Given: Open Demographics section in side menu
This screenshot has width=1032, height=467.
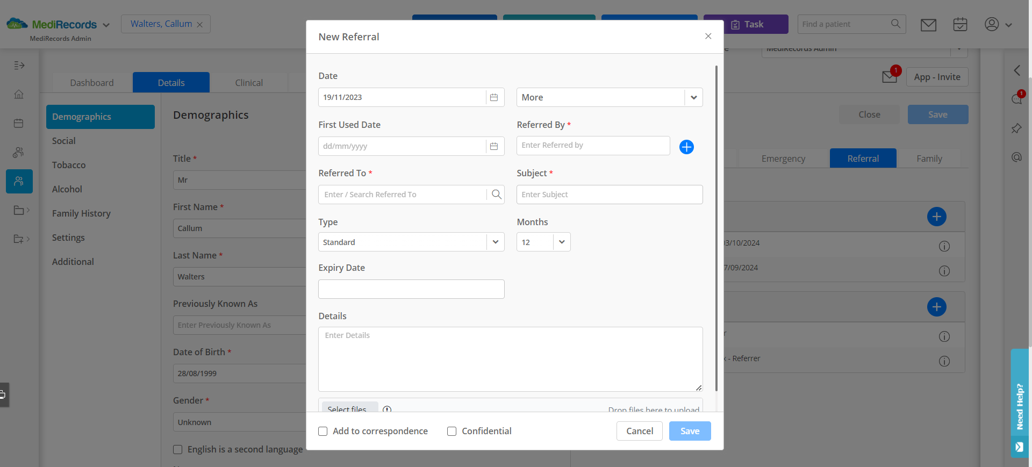Looking at the screenshot, I should pos(101,117).
